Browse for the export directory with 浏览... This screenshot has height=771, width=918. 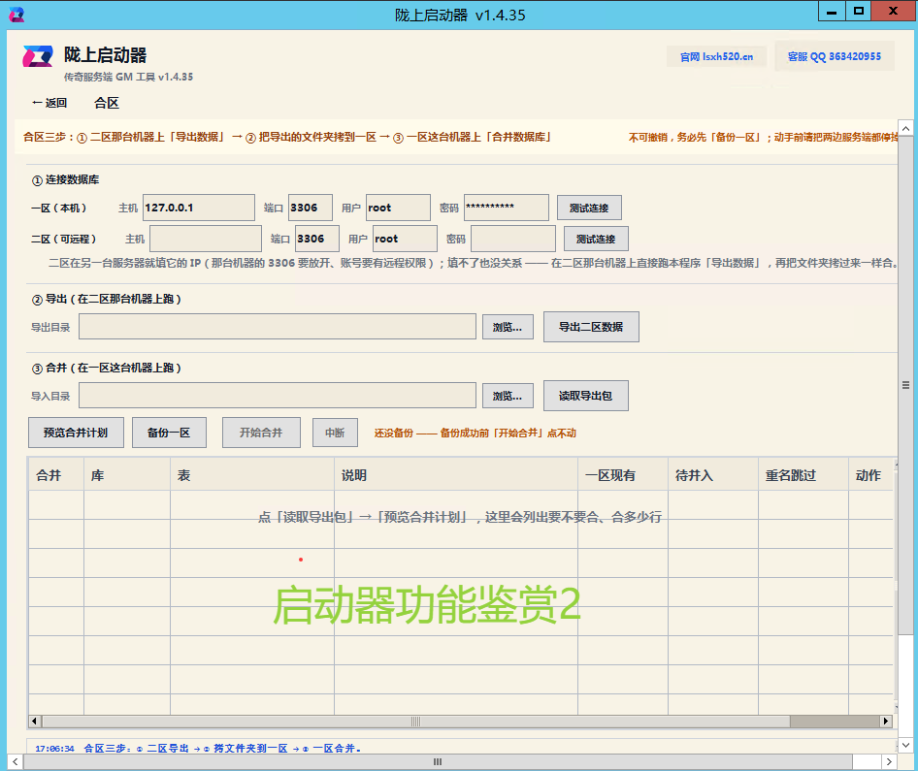click(508, 327)
